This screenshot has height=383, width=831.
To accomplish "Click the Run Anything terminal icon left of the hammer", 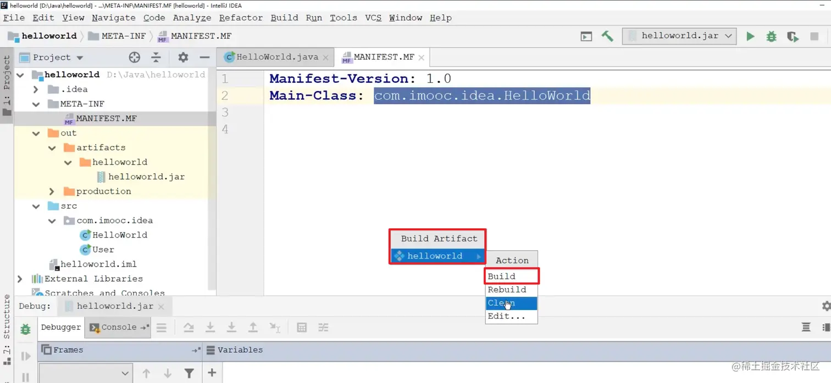I will point(586,36).
